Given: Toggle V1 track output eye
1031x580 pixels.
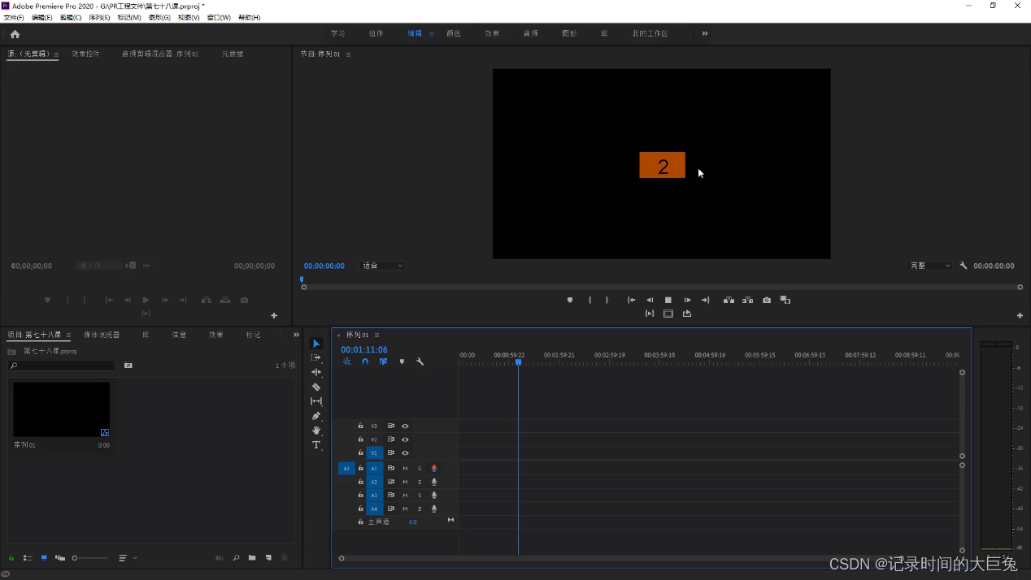Looking at the screenshot, I should coord(405,453).
